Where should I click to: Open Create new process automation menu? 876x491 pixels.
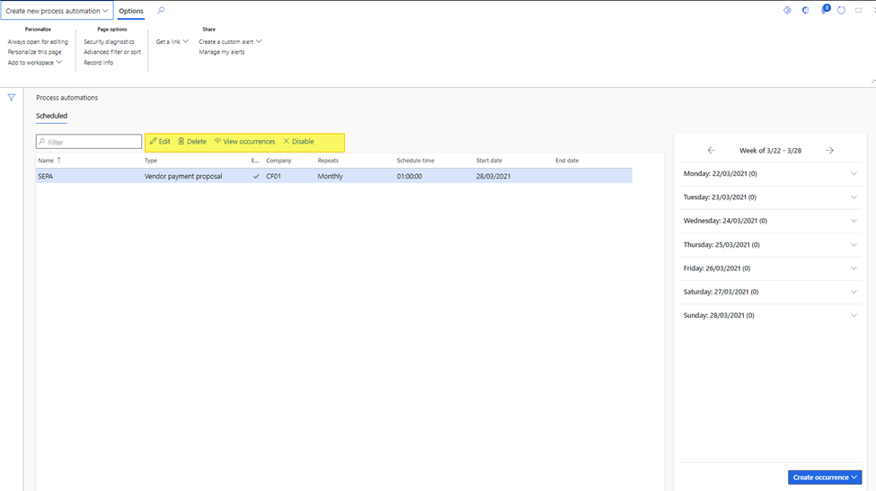[x=57, y=11]
